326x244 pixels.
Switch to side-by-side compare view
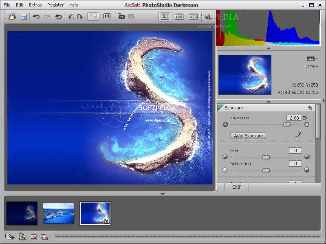click(179, 17)
